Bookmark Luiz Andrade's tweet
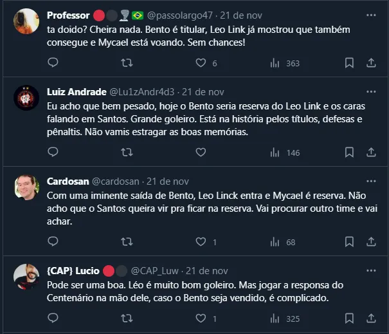 (349, 153)
